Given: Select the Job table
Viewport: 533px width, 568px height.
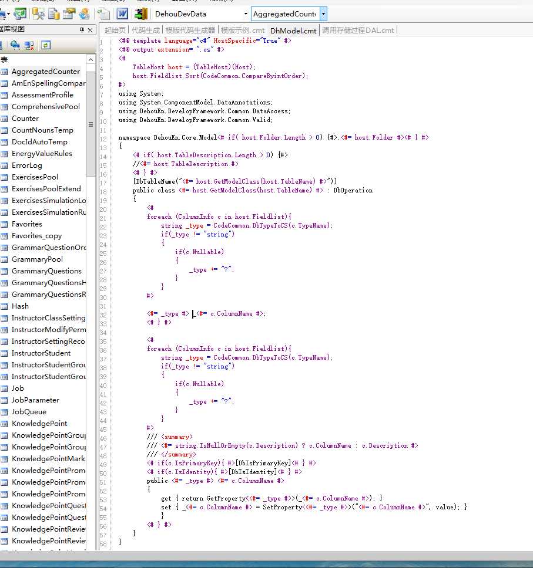Looking at the screenshot, I should pos(18,388).
